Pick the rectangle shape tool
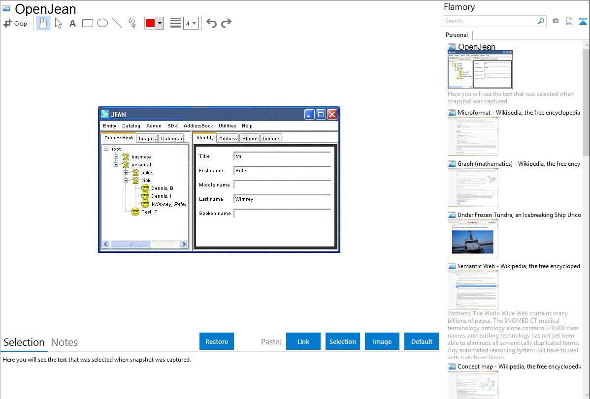 coord(88,23)
